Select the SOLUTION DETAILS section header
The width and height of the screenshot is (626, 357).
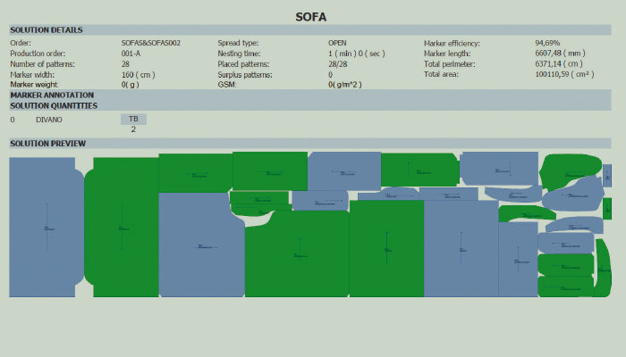(x=47, y=30)
